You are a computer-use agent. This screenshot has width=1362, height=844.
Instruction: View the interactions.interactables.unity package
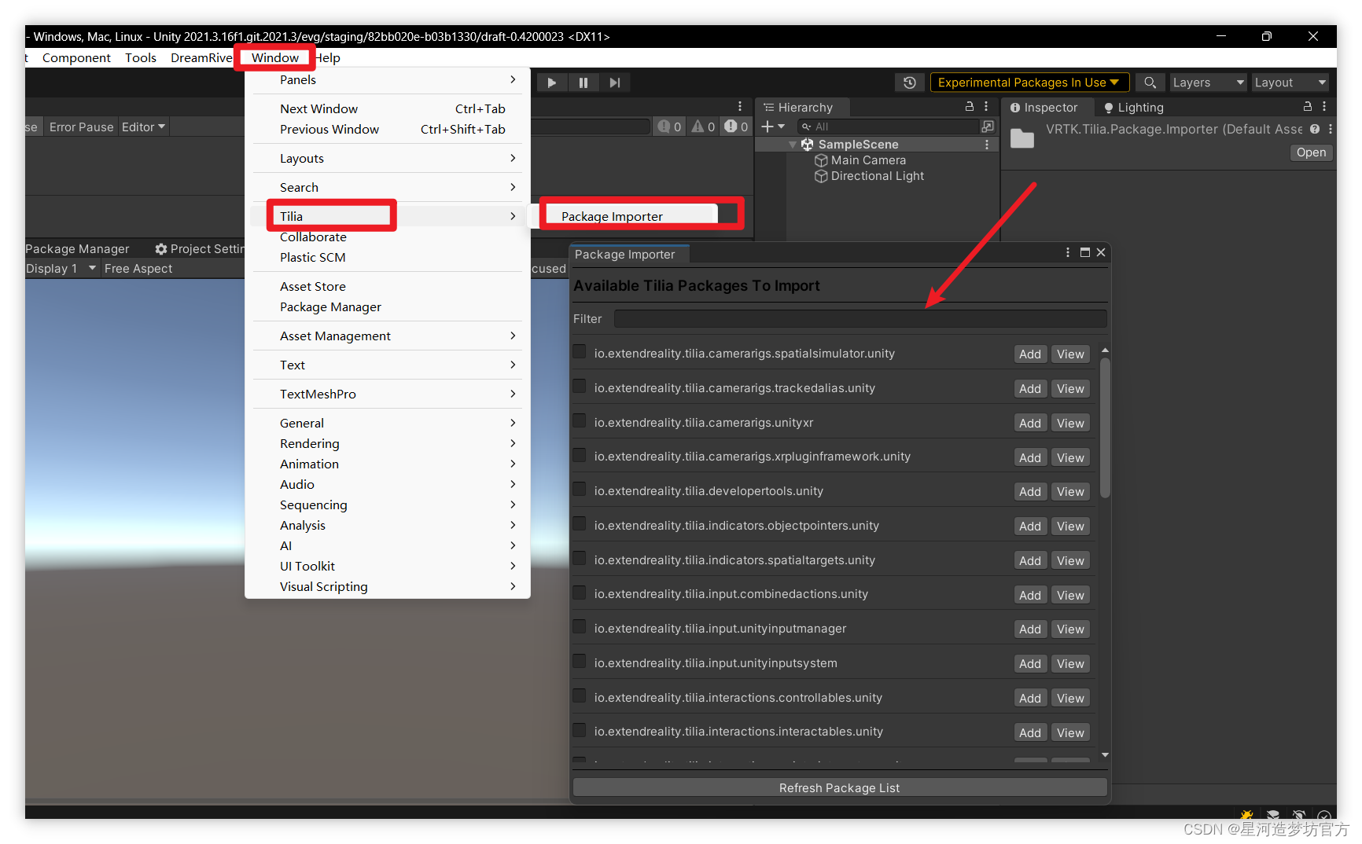pyautogui.click(x=1070, y=733)
